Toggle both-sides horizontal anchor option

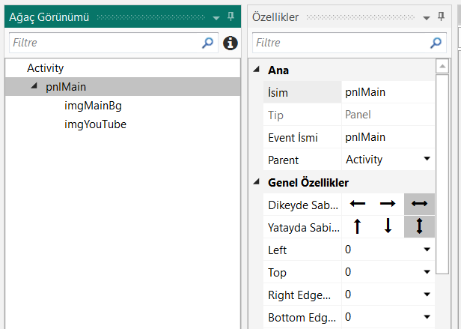pyautogui.click(x=419, y=203)
